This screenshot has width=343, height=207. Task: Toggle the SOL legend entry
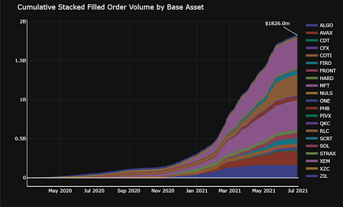click(318, 146)
